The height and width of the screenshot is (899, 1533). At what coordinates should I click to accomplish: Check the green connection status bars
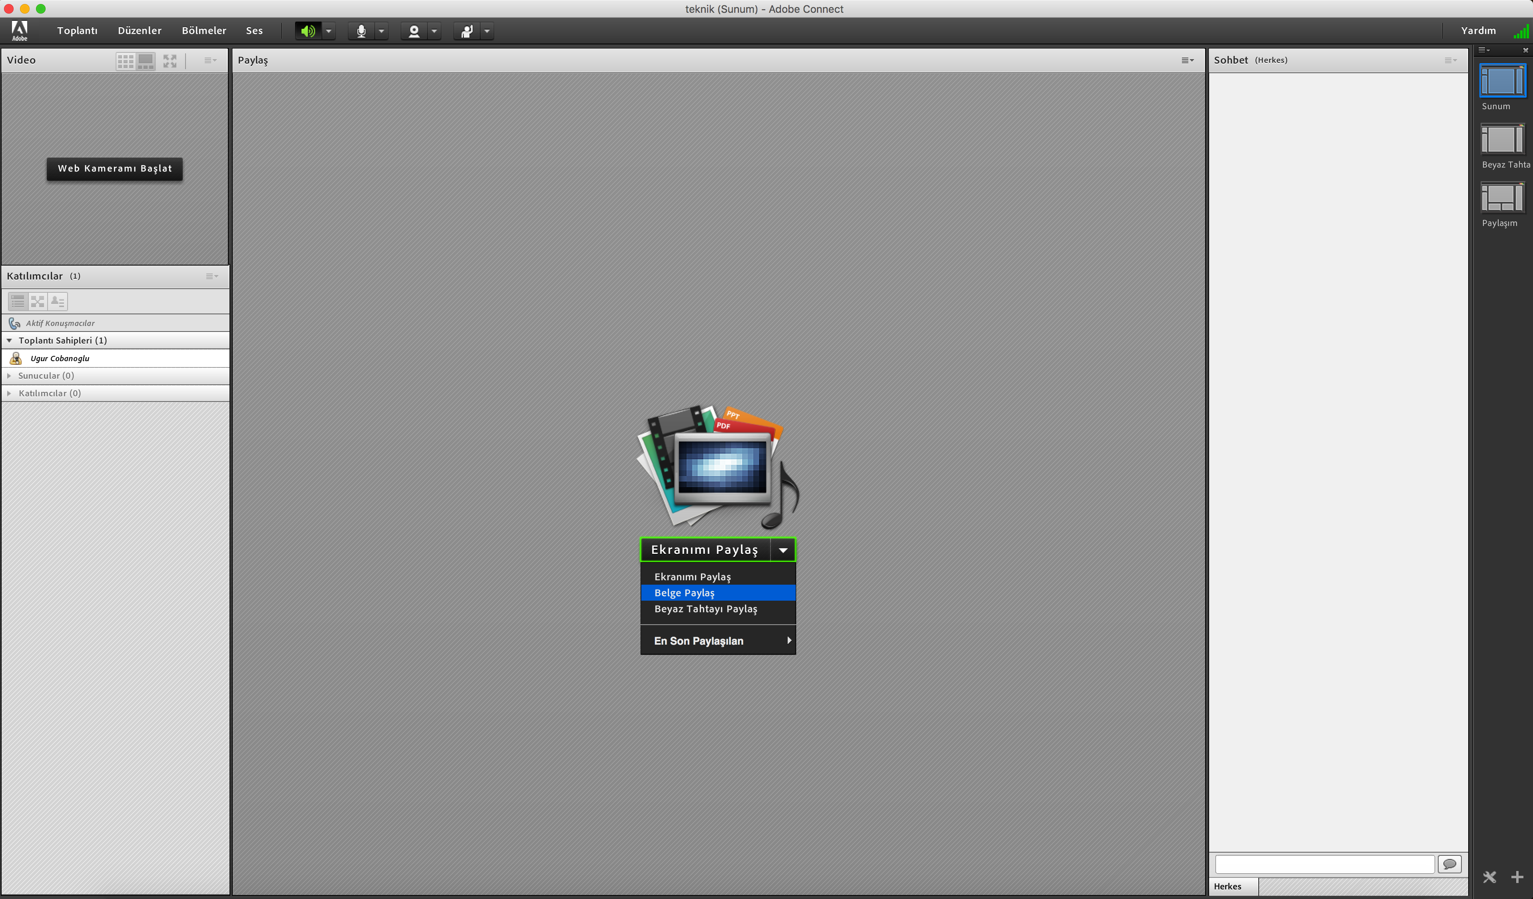(1521, 31)
